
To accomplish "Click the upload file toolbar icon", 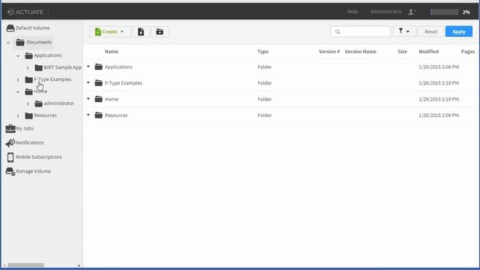I will click(x=141, y=31).
